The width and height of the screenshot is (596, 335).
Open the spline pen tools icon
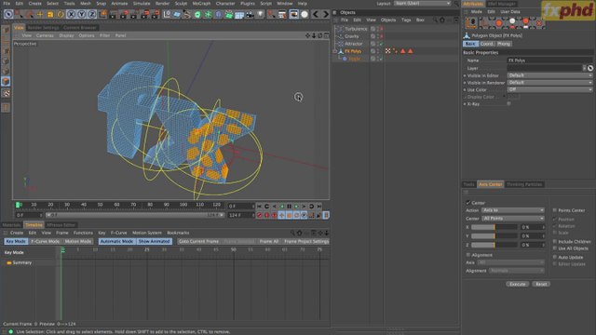point(186,15)
